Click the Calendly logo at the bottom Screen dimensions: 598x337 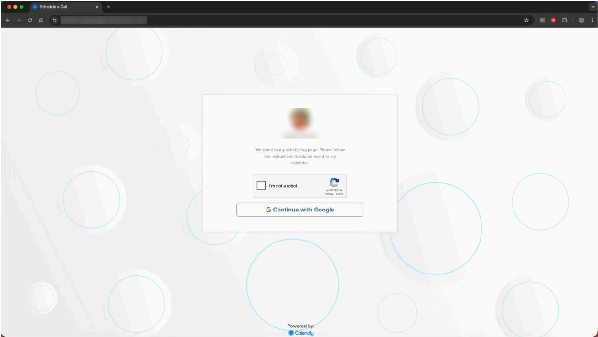[x=300, y=333]
